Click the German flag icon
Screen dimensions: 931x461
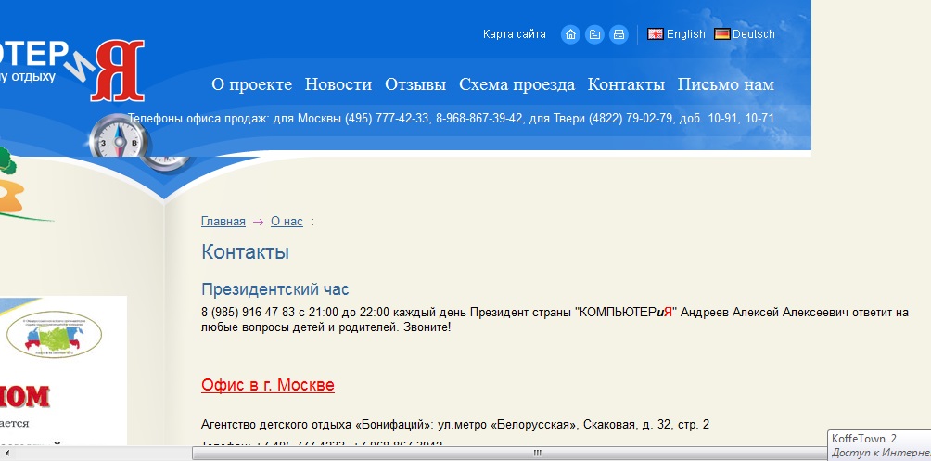click(x=721, y=34)
